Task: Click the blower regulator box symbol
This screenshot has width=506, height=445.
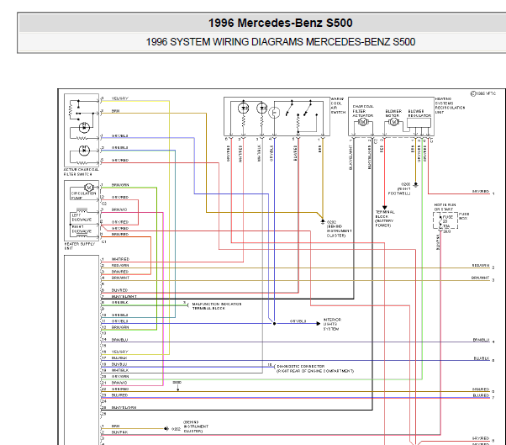Action: [419, 123]
